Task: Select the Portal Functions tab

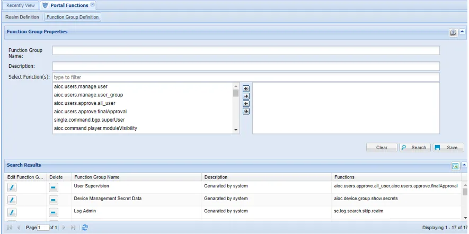Action: (x=69, y=5)
